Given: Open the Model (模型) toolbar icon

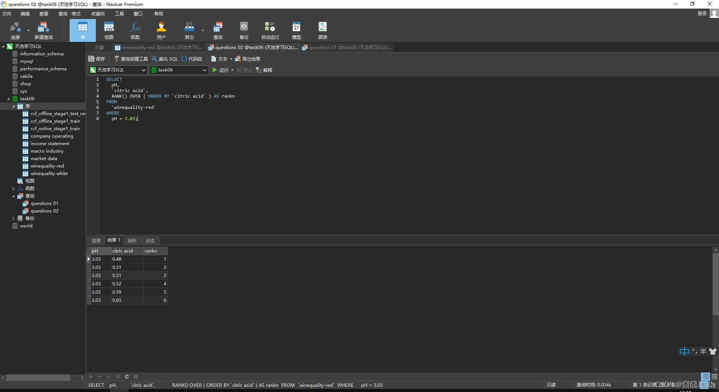Looking at the screenshot, I should click(x=297, y=30).
